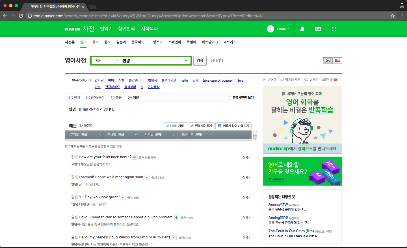Click the Korean flag icon
The height and width of the screenshot is (248, 407).
(328, 60)
